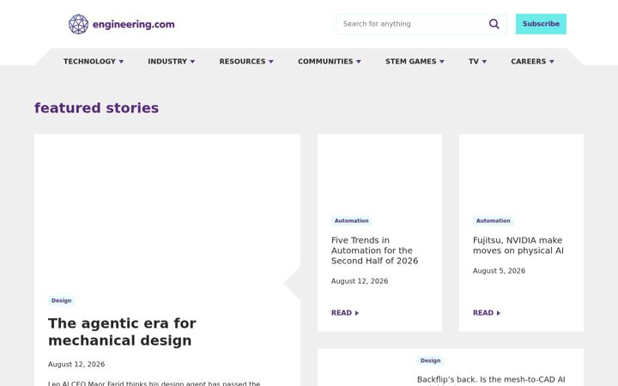The height and width of the screenshot is (386, 618).
Task: Click the 'August 12, 2026' date under agentic era
Action: [x=76, y=365]
